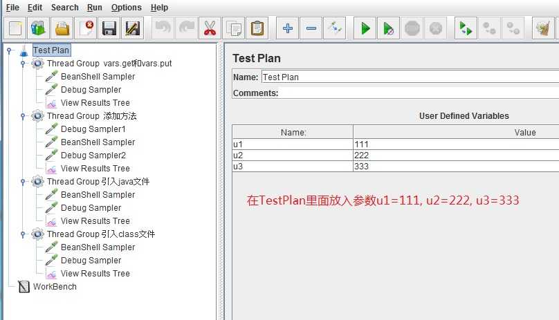The height and width of the screenshot is (320, 559).
Task: Click the Save As pencil-and-disk icon
Action: [133, 28]
